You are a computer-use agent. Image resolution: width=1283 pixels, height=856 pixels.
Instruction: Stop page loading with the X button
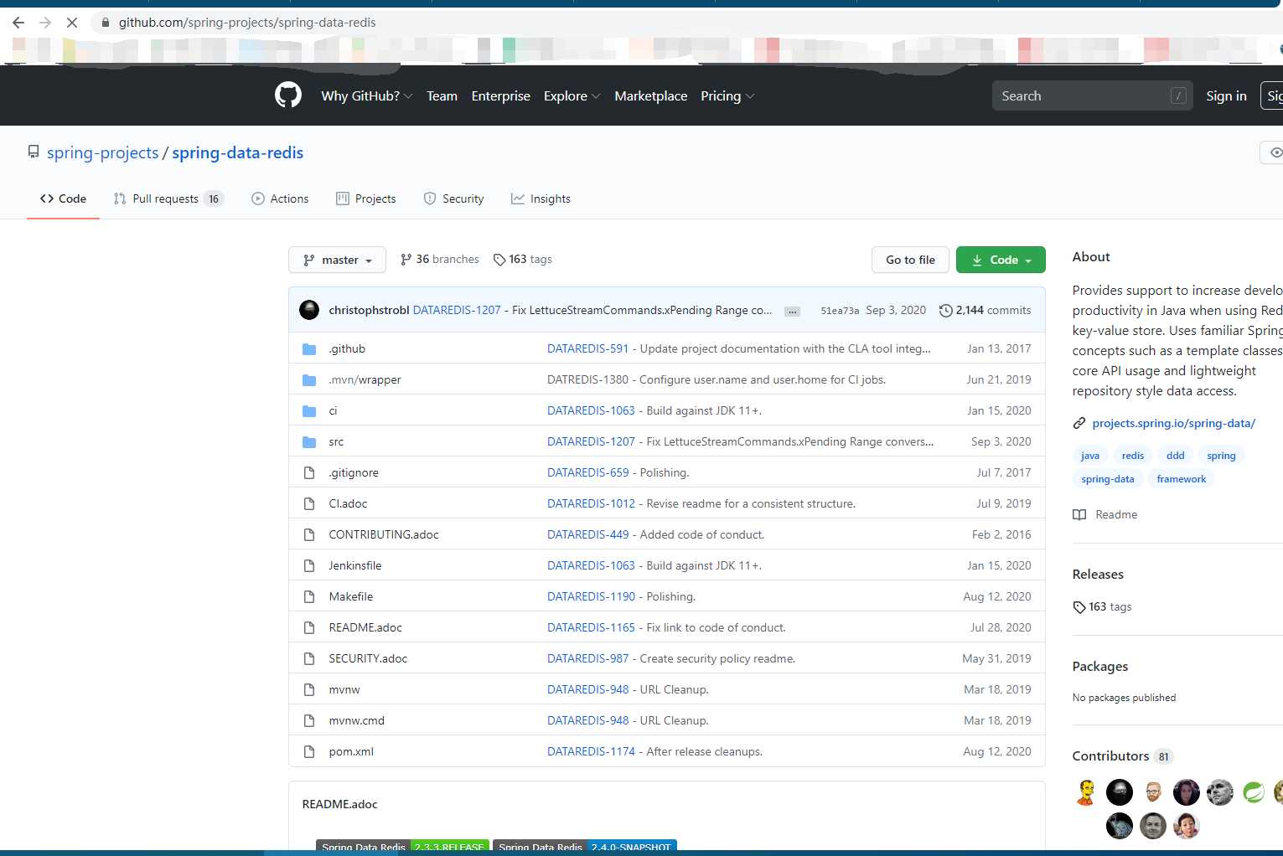point(72,23)
